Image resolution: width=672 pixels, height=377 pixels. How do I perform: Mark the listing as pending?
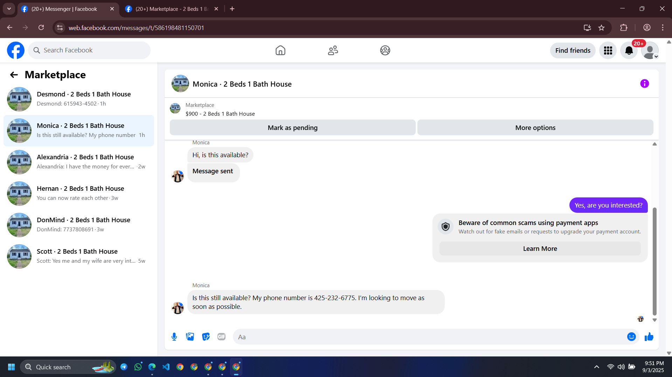(292, 128)
